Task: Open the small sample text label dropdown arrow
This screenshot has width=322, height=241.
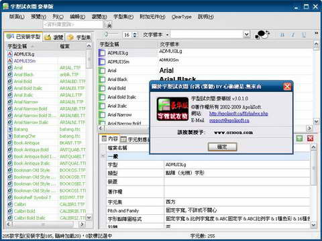Action: 168,35
